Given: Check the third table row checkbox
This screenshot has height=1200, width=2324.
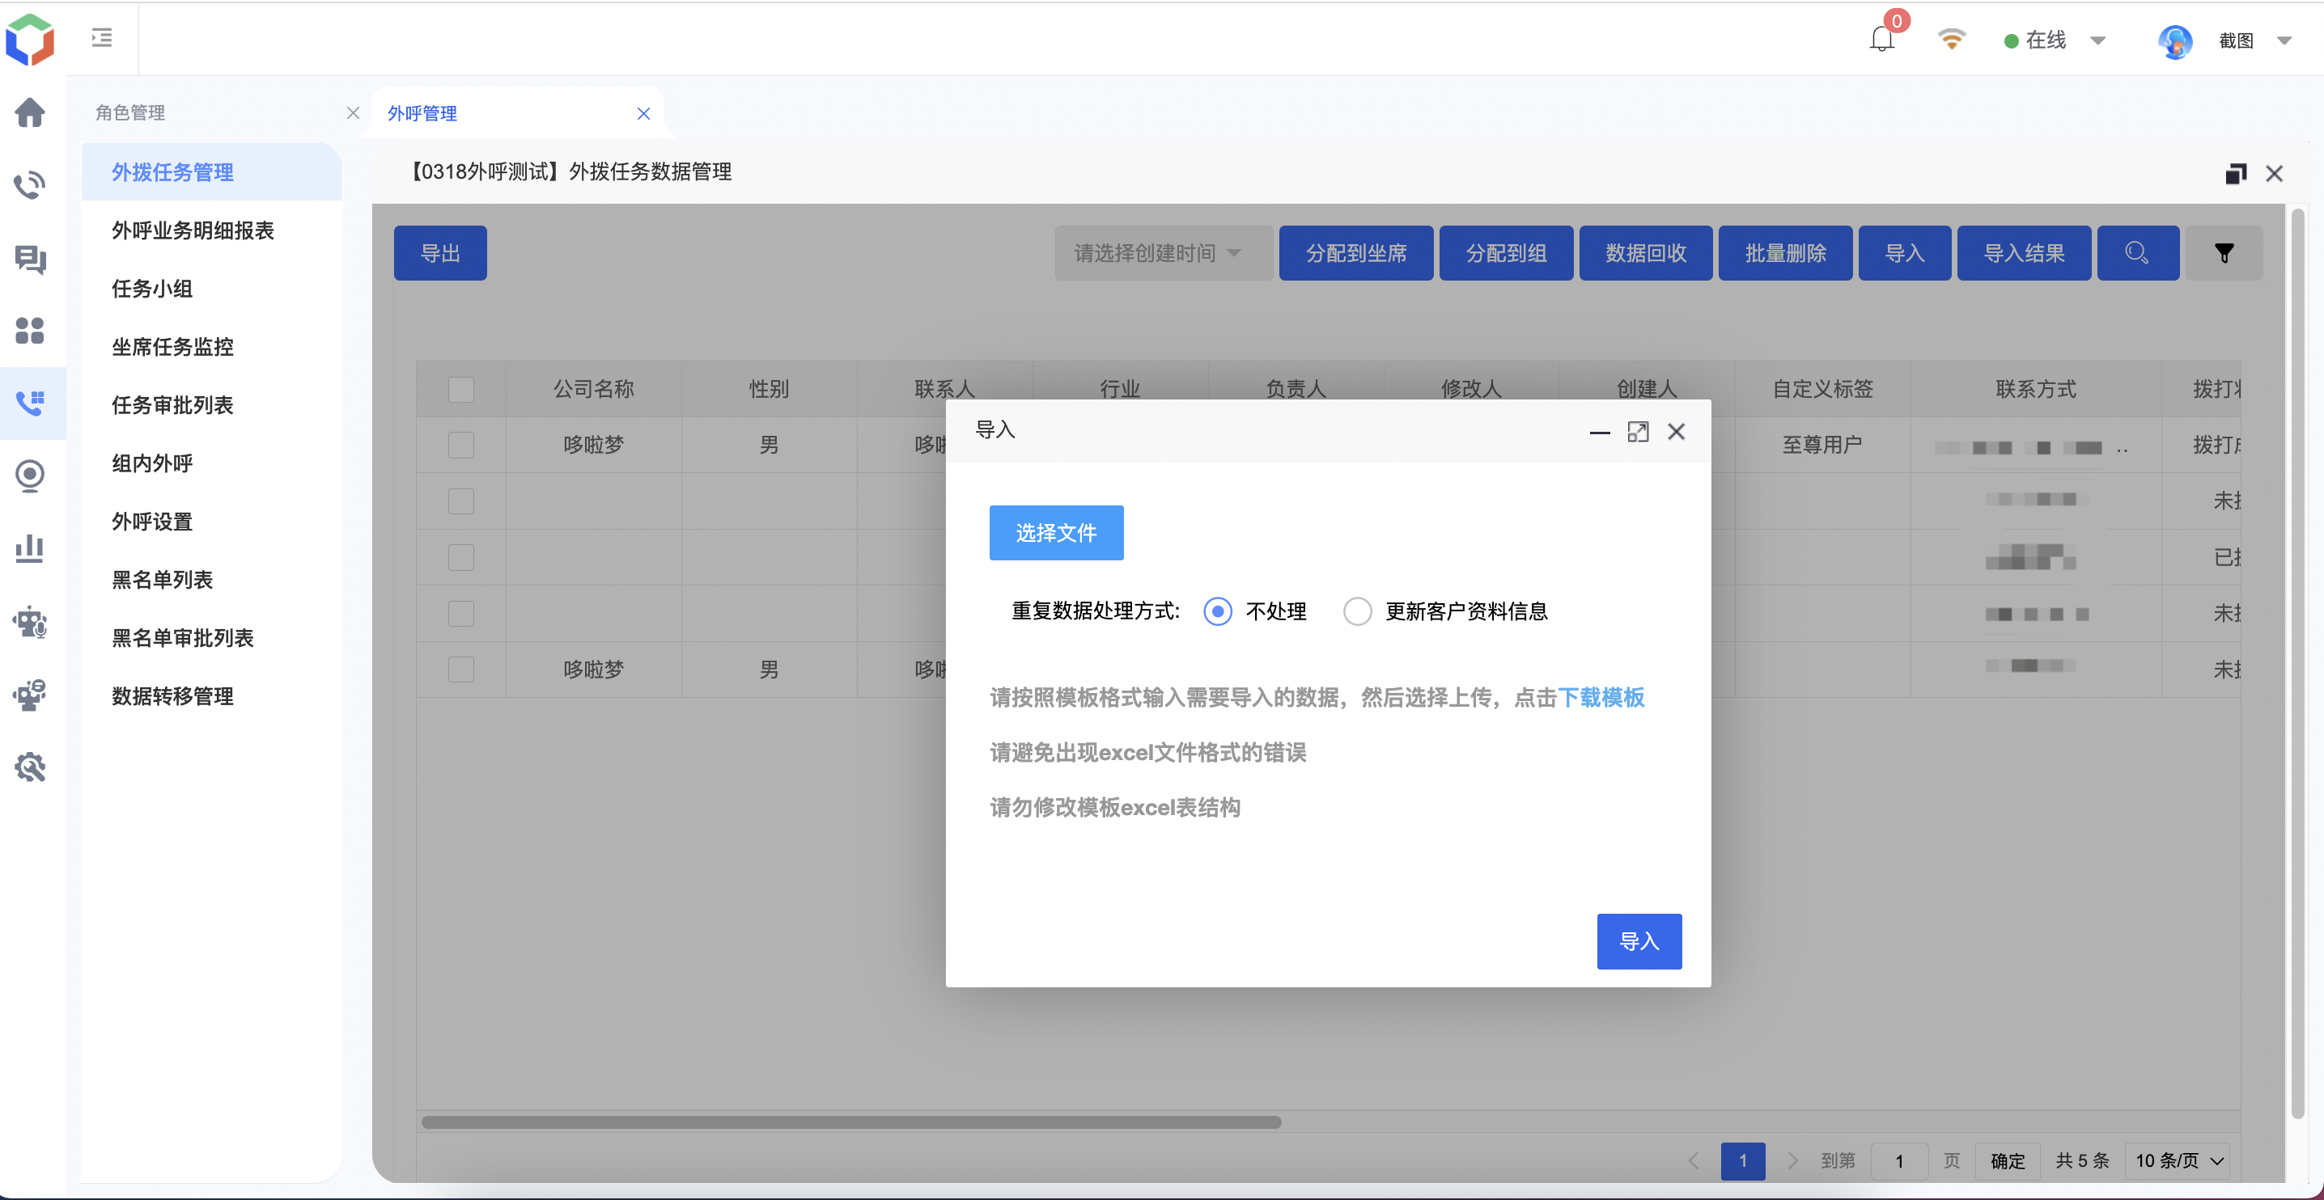Looking at the screenshot, I should (461, 557).
